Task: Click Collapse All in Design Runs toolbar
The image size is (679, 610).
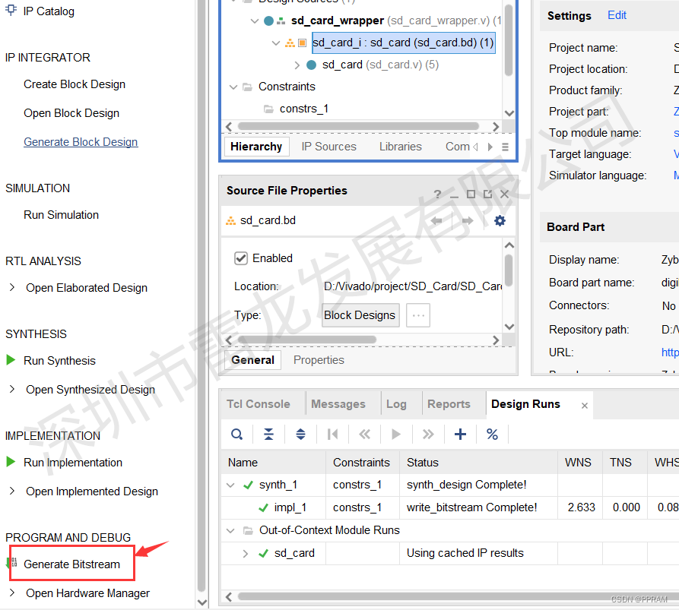Action: [x=268, y=434]
